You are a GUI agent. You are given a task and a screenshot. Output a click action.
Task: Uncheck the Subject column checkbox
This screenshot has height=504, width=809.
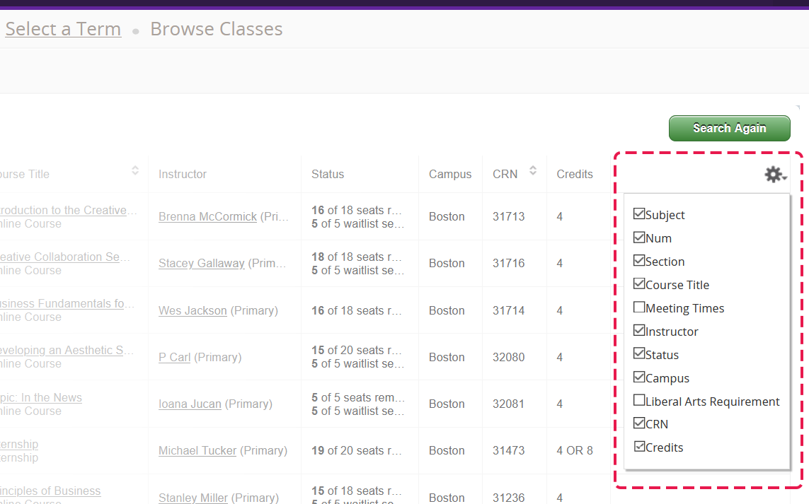pos(639,214)
